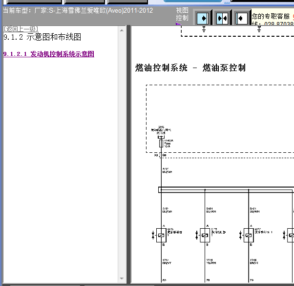Click the purple triangle marker below 视图控制

click(x=178, y=24)
